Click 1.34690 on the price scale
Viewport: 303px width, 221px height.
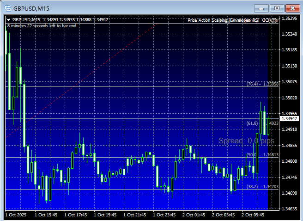pyautogui.click(x=290, y=193)
